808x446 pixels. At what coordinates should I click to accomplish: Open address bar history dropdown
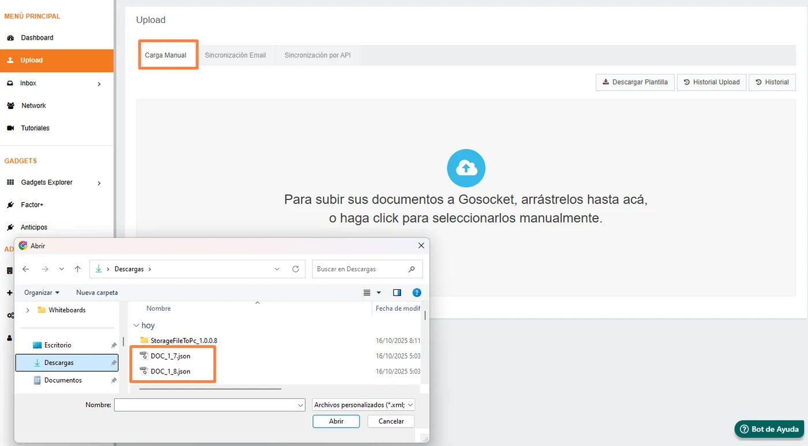277,269
